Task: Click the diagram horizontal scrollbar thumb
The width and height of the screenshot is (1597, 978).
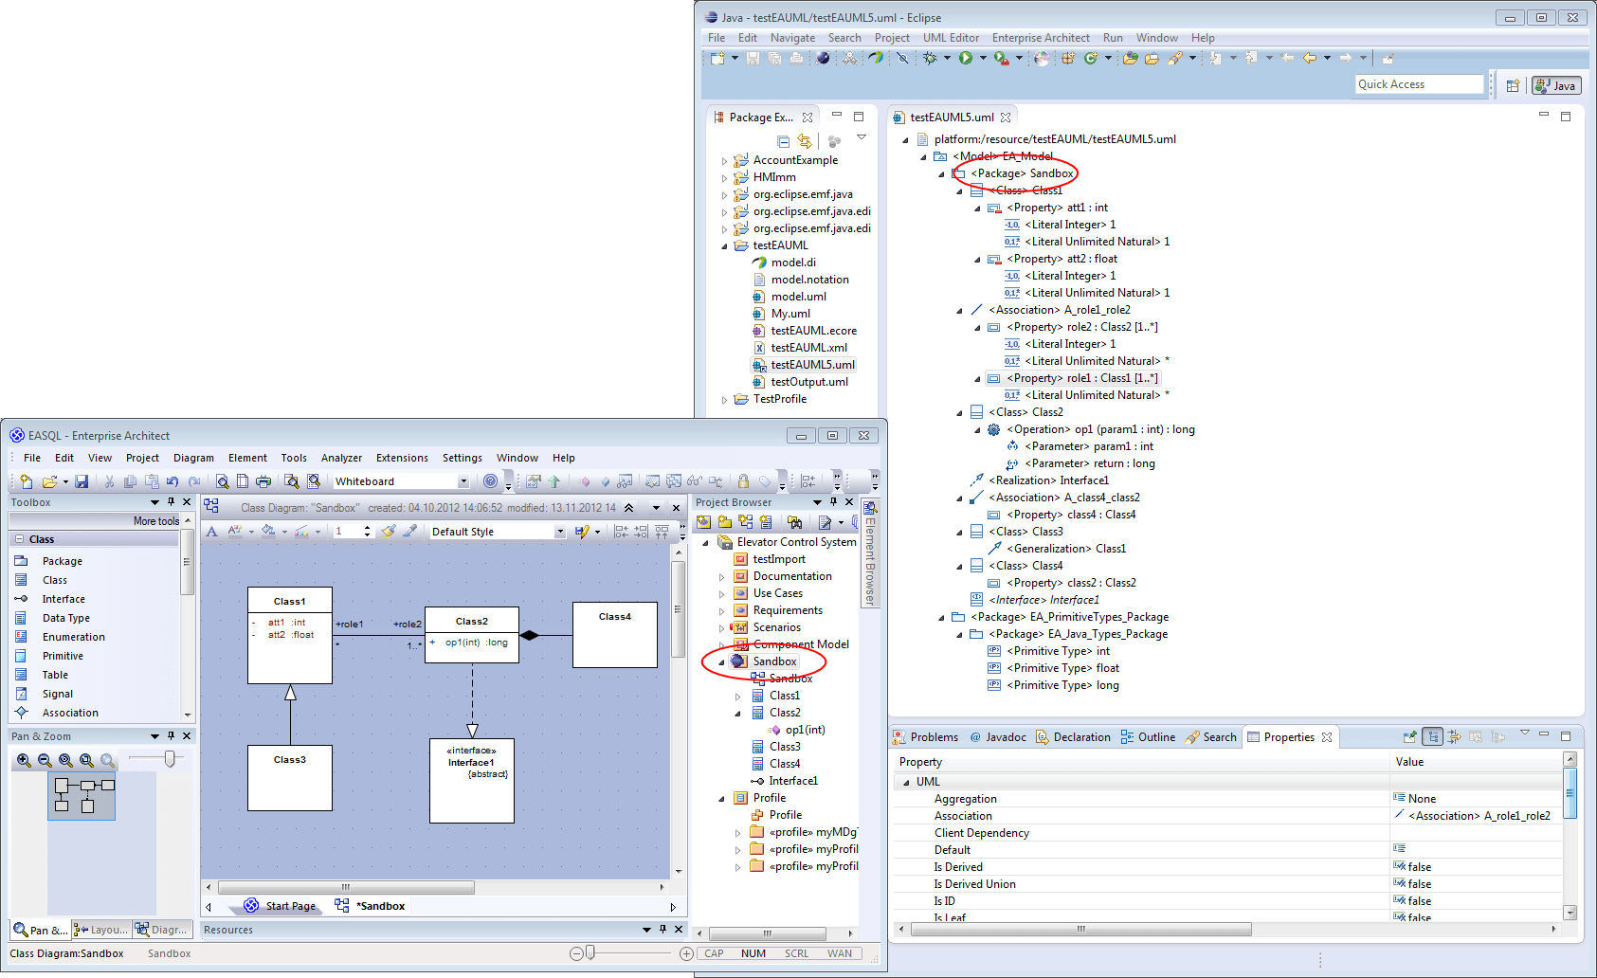Action: (346, 888)
